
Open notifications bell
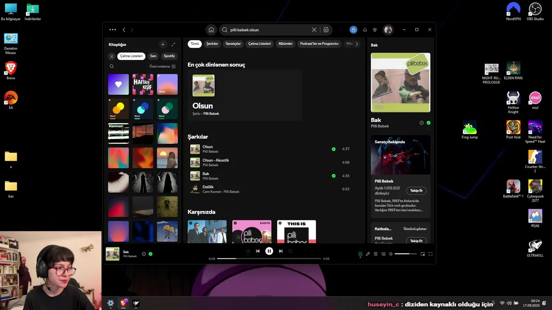tap(365, 30)
